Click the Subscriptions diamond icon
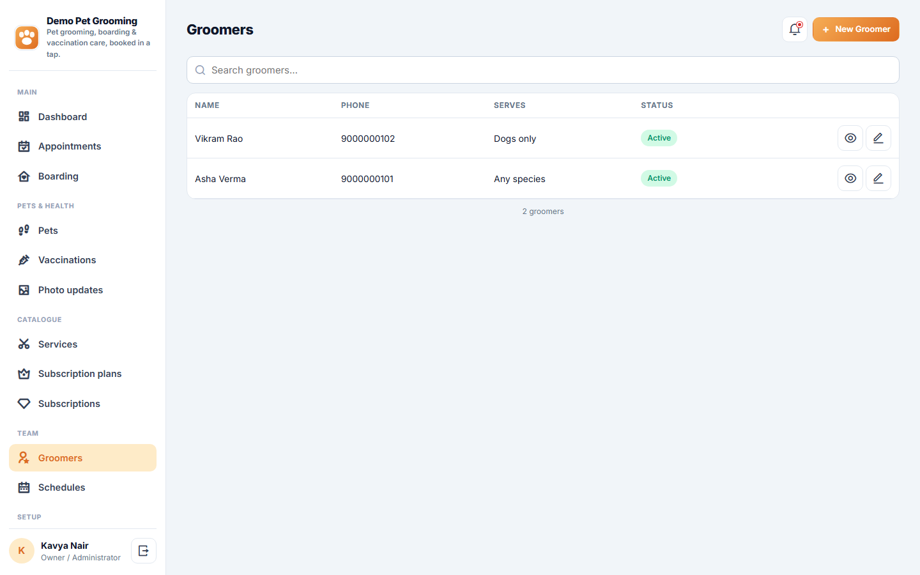The width and height of the screenshot is (920, 575). [24, 404]
